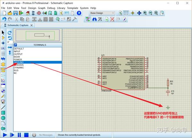This screenshot has width=192, height=138.
Task: Click the rotate anticlockwise icon
Action: [x=10, y=38]
